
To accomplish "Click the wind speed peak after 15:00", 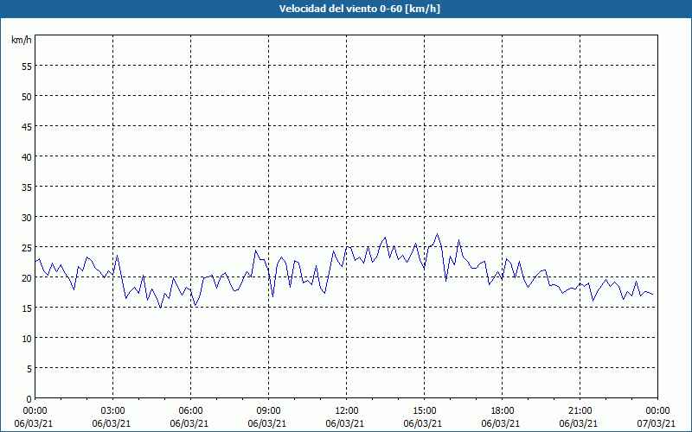I will tap(437, 234).
